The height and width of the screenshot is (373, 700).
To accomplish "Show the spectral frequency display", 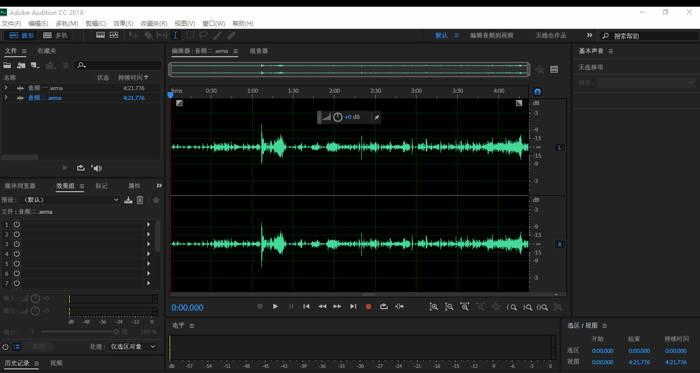I will tap(101, 35).
